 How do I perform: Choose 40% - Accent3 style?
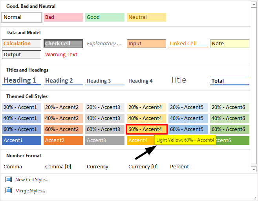105,118
